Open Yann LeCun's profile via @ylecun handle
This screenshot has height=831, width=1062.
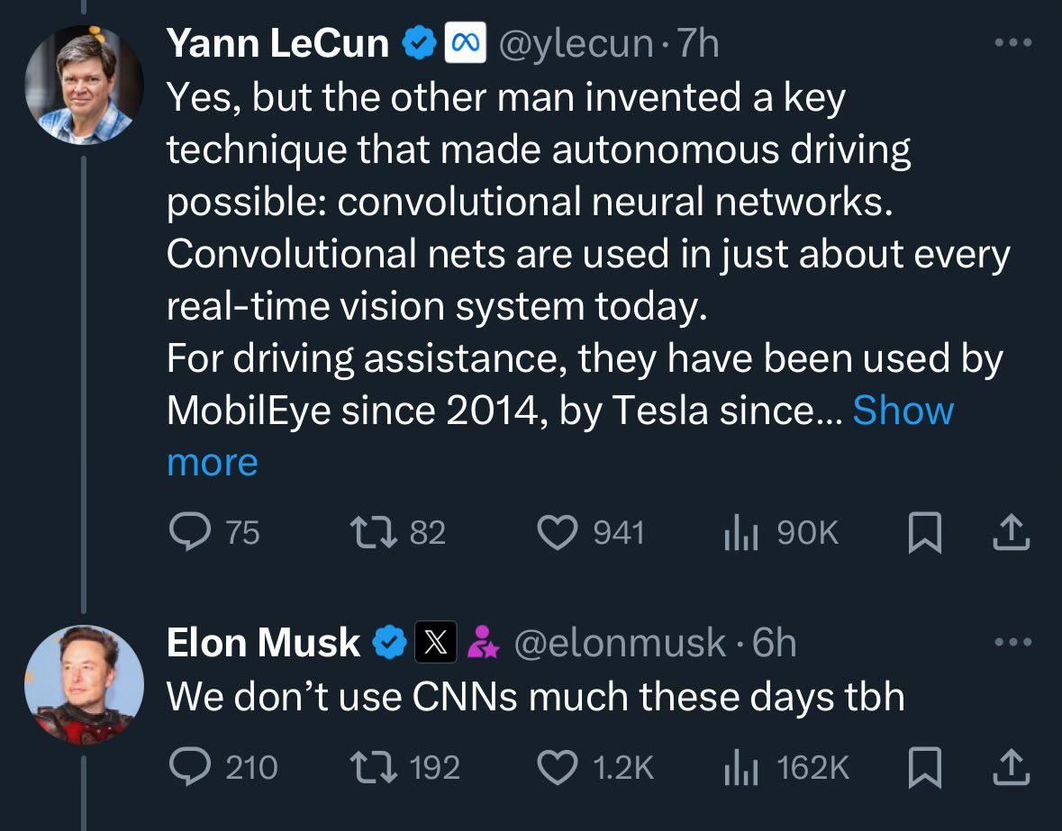(576, 41)
